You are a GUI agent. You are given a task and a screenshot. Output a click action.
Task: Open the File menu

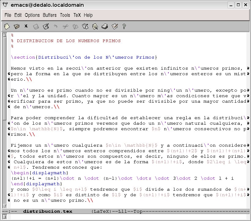[8, 15]
